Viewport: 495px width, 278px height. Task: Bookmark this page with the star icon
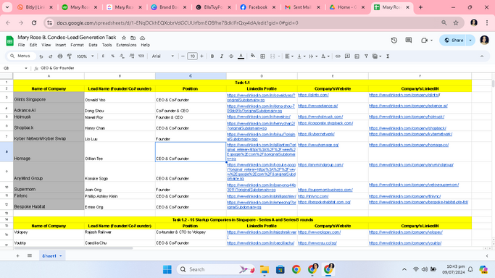click(456, 22)
